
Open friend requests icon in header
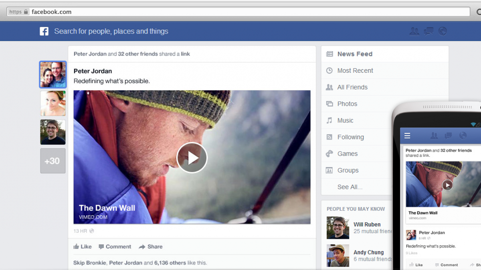pyautogui.click(x=414, y=31)
